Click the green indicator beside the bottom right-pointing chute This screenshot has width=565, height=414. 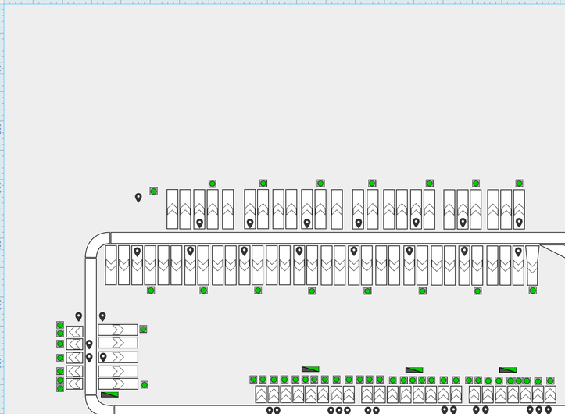tap(144, 385)
